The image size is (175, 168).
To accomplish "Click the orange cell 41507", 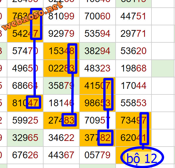I will click(97, 86).
